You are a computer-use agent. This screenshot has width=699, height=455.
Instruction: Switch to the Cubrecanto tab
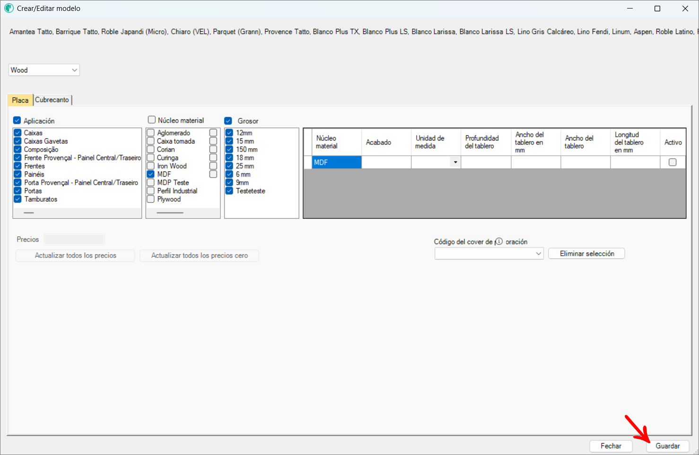point(52,100)
